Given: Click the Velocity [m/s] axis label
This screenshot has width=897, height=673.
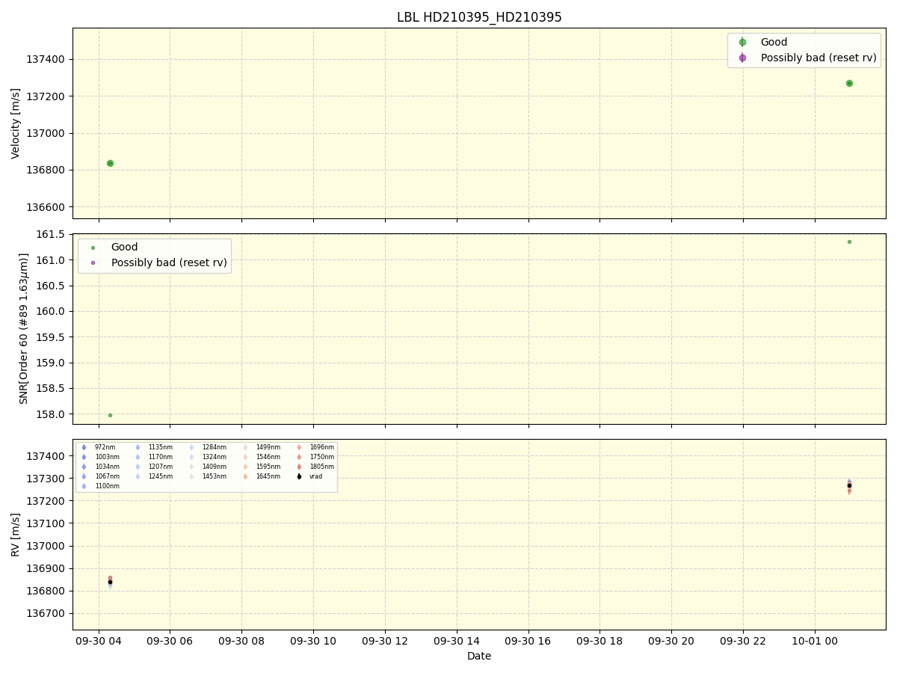Looking at the screenshot, I should [16, 123].
